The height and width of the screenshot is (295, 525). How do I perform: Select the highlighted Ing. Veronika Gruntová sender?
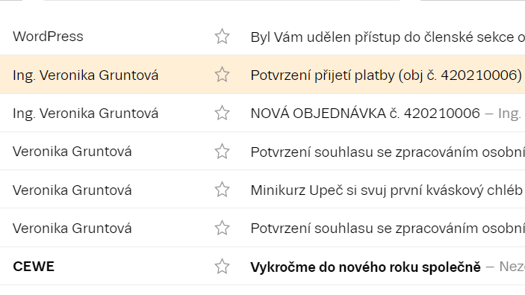tap(85, 75)
